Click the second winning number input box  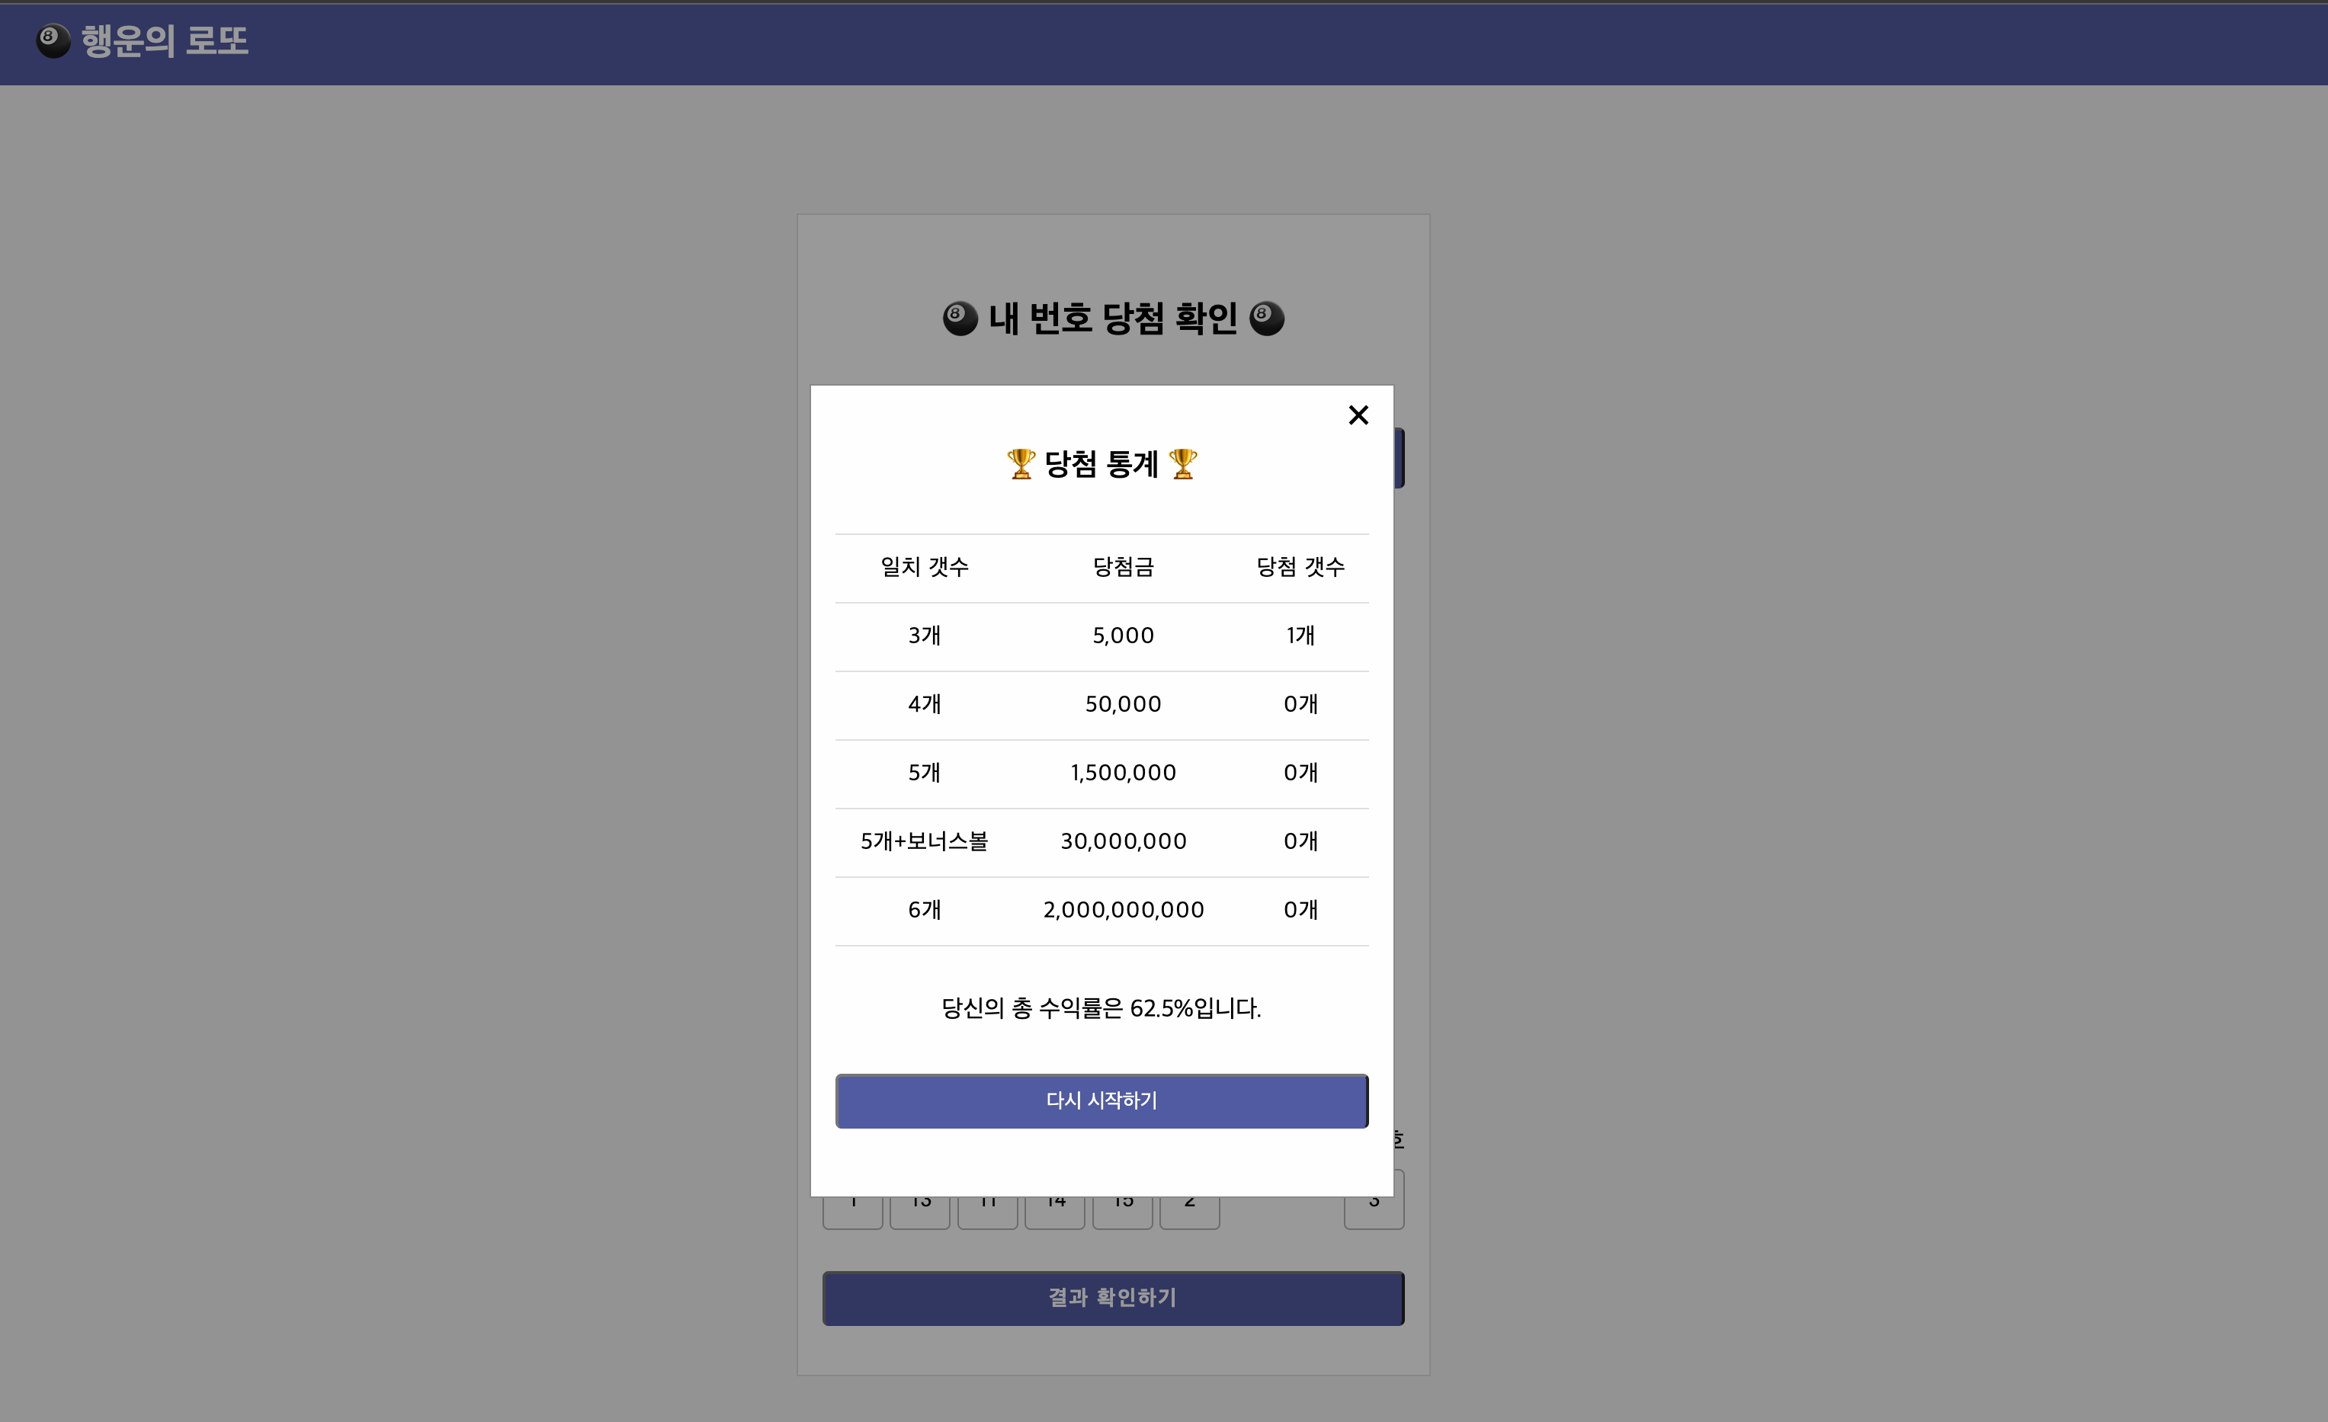920,1212
